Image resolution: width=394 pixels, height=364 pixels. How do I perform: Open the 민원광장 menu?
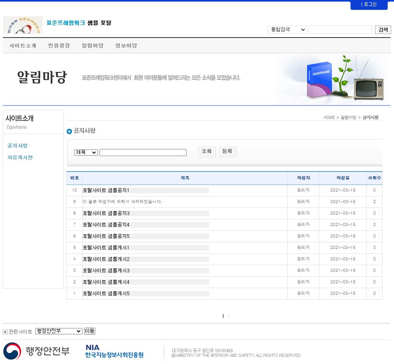(59, 46)
